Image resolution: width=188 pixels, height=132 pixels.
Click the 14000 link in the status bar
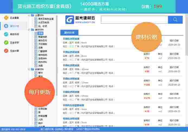[88, 129]
